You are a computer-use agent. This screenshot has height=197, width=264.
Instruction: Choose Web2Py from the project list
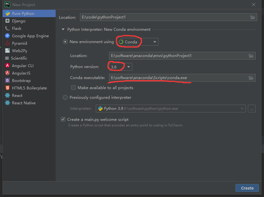click(x=29, y=51)
